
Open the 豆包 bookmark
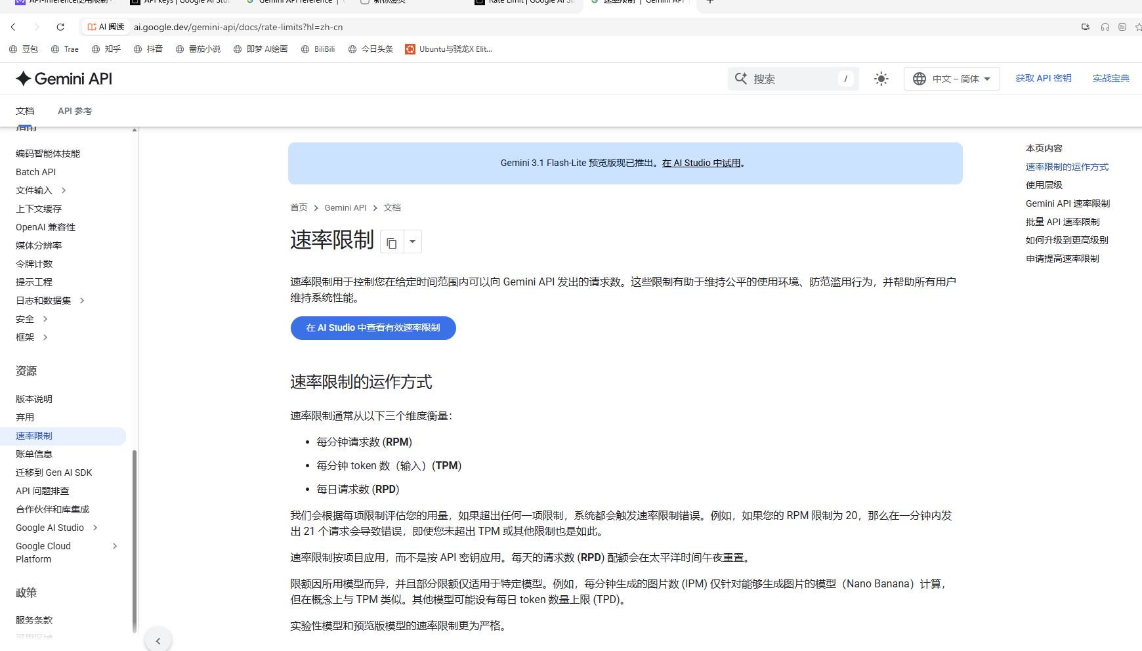point(24,49)
